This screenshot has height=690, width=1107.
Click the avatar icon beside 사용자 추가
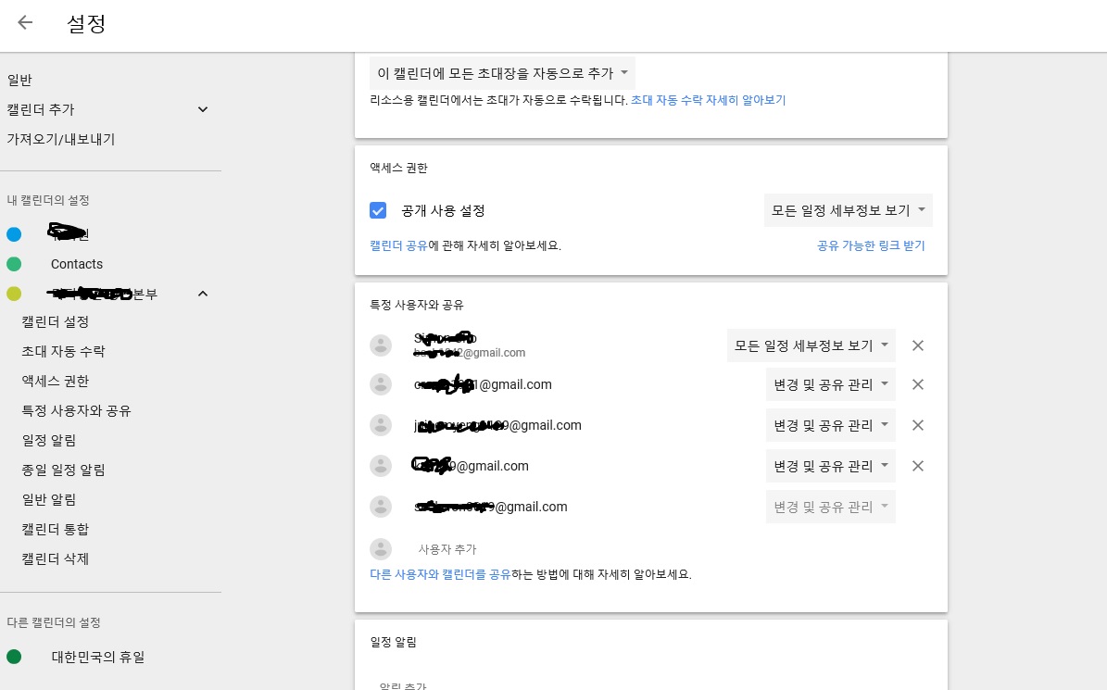coord(380,549)
